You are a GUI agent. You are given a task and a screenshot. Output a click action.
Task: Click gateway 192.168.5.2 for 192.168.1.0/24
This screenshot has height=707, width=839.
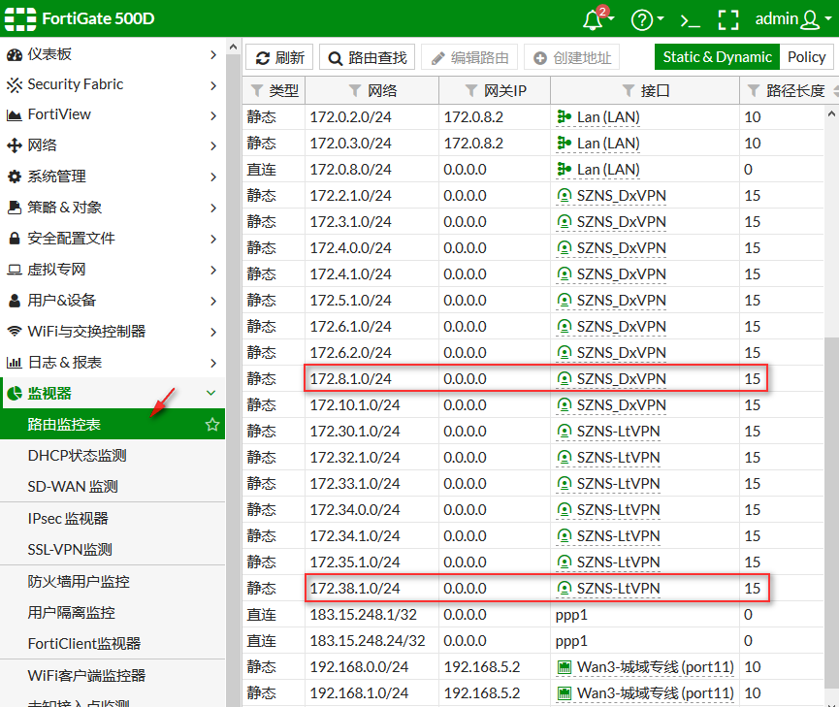481,693
